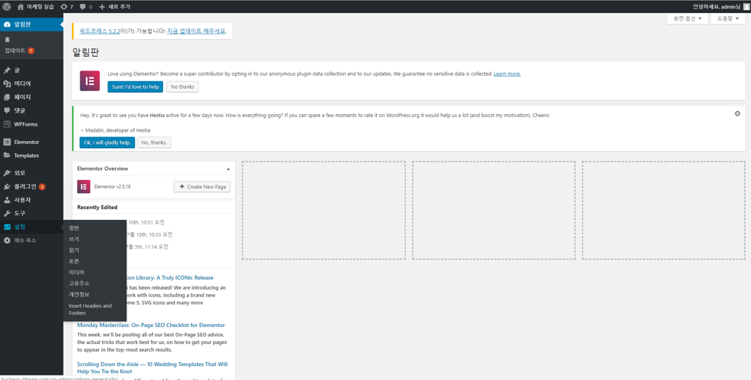
Task: Click the 새로 추가 plus item
Action: pyautogui.click(x=114, y=7)
